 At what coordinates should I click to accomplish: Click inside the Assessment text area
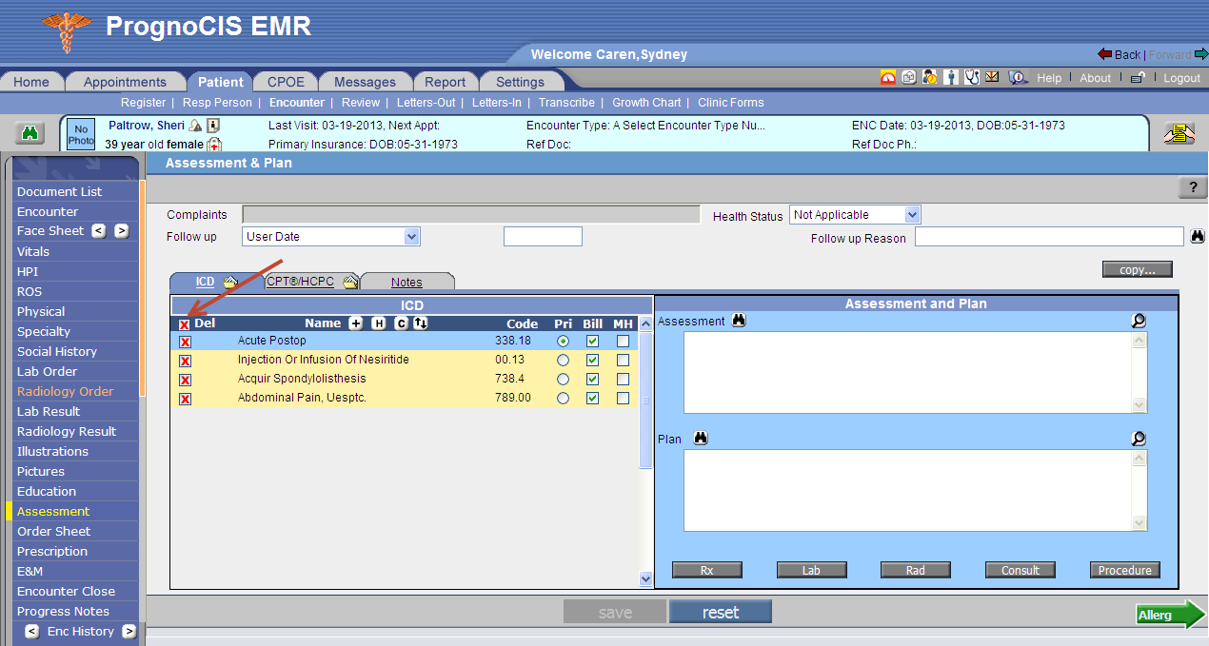tap(908, 372)
